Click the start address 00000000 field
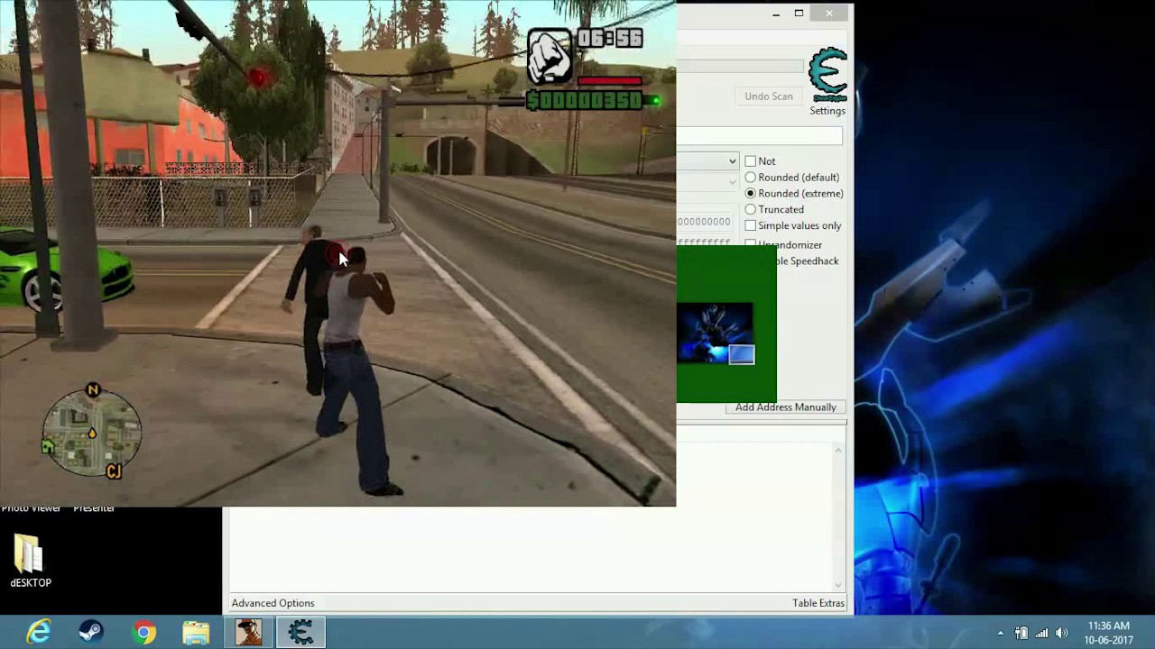 (x=704, y=222)
